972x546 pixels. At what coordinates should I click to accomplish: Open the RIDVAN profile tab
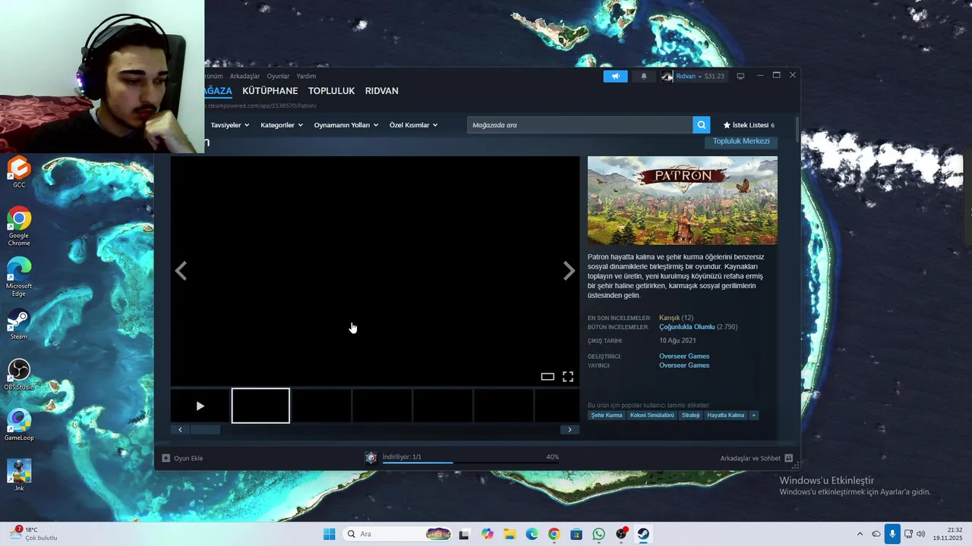tap(382, 91)
